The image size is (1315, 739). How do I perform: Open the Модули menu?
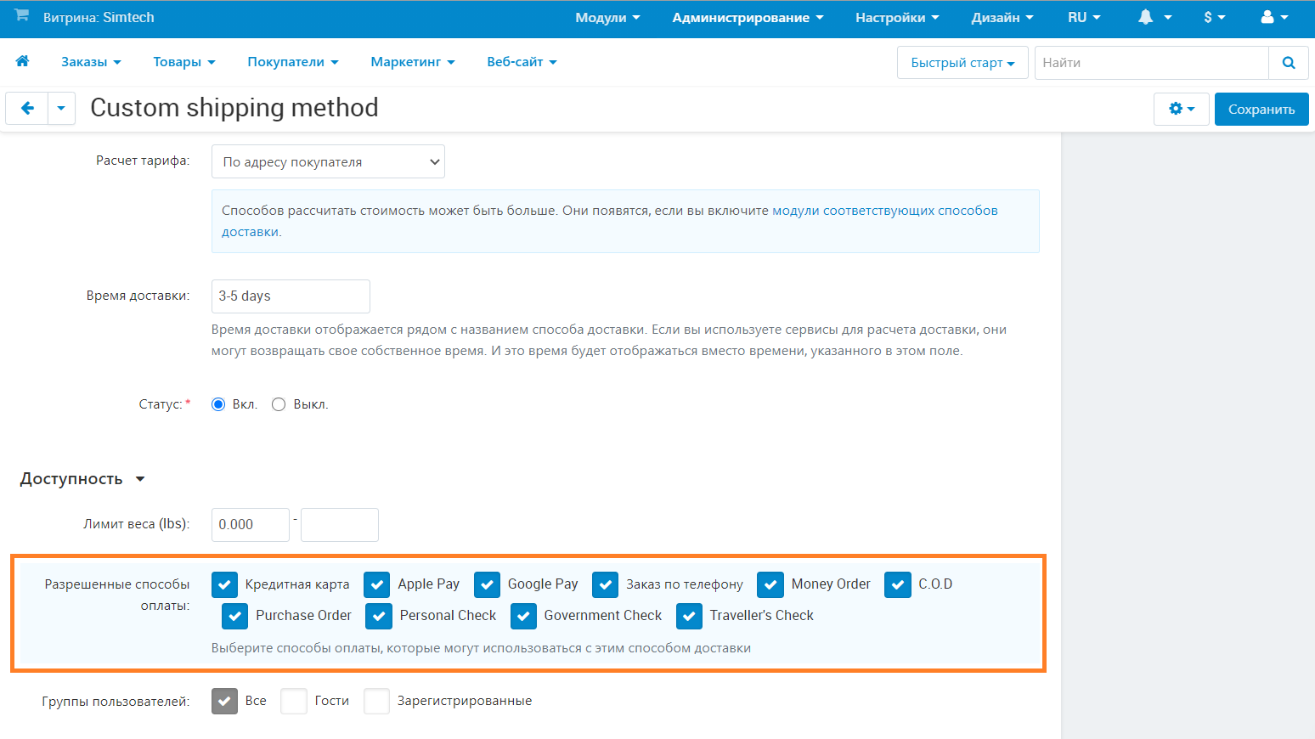(607, 17)
